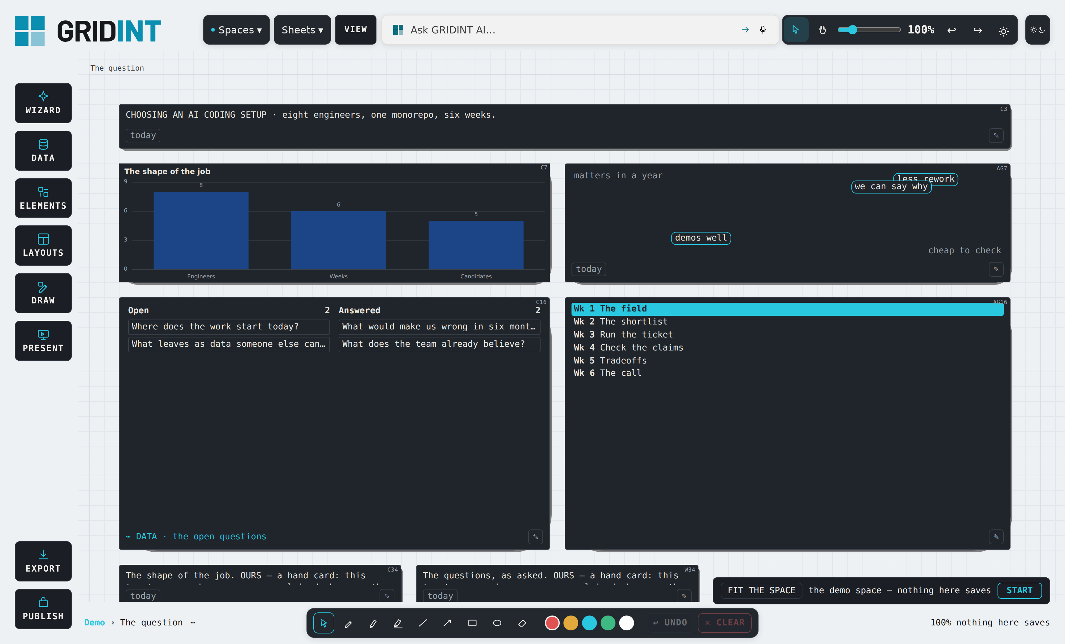Click UNDO in the draw toolbar
The width and height of the screenshot is (1065, 644).
(670, 623)
